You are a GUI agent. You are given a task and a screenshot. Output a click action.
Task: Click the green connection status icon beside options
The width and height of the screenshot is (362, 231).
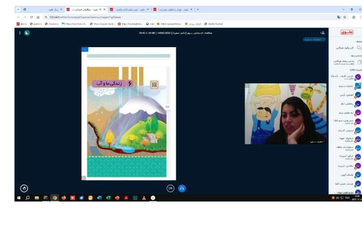click(28, 33)
